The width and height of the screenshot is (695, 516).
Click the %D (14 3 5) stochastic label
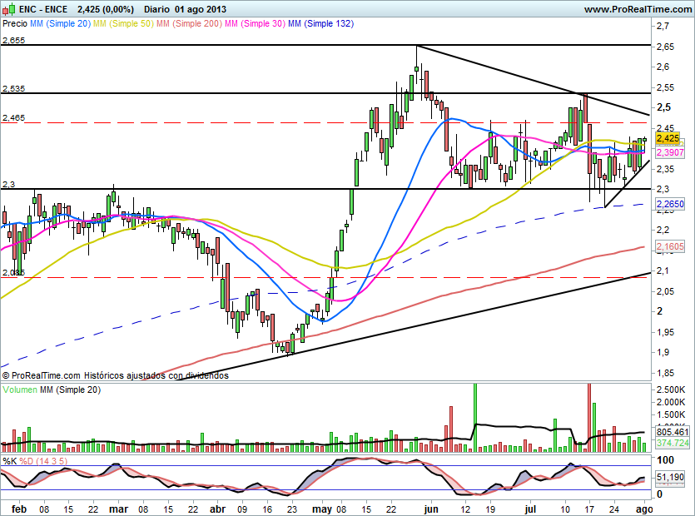(x=43, y=461)
